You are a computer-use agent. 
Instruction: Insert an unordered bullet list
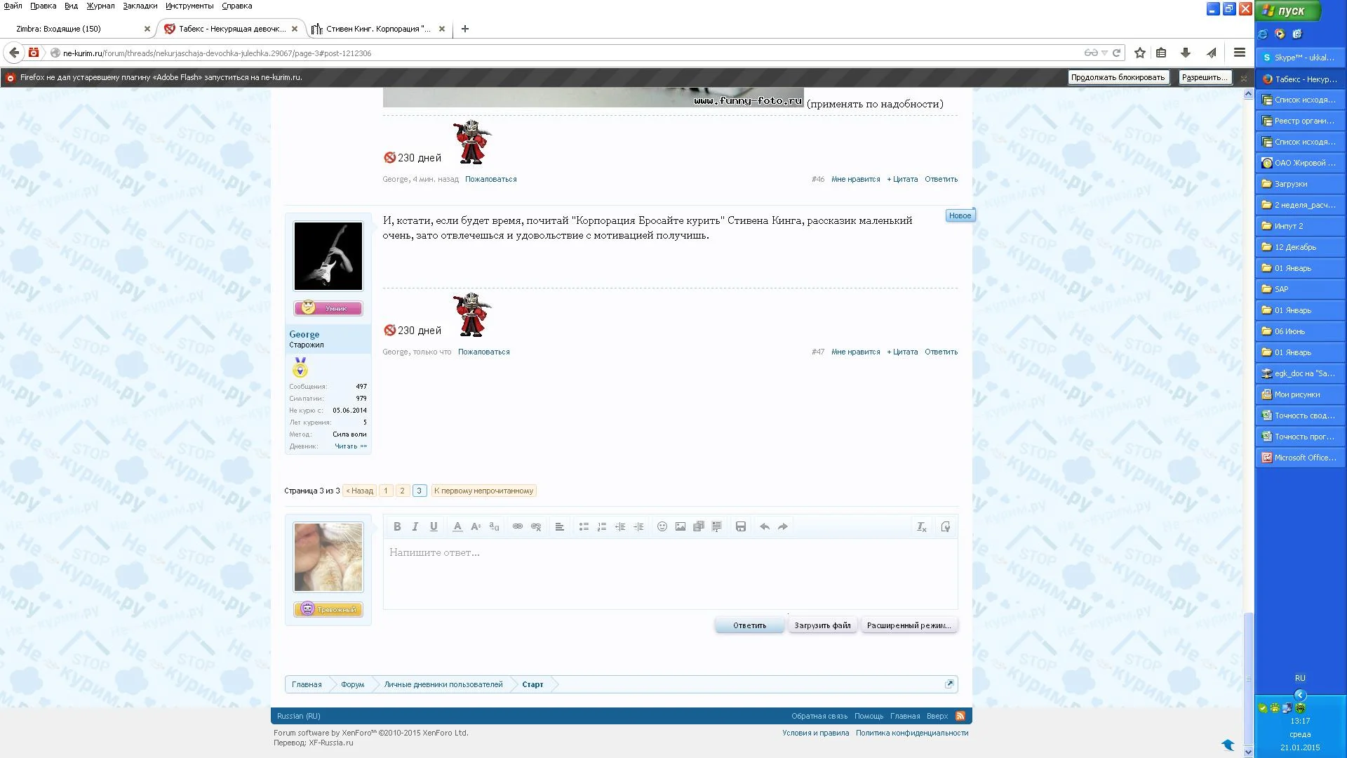click(584, 527)
